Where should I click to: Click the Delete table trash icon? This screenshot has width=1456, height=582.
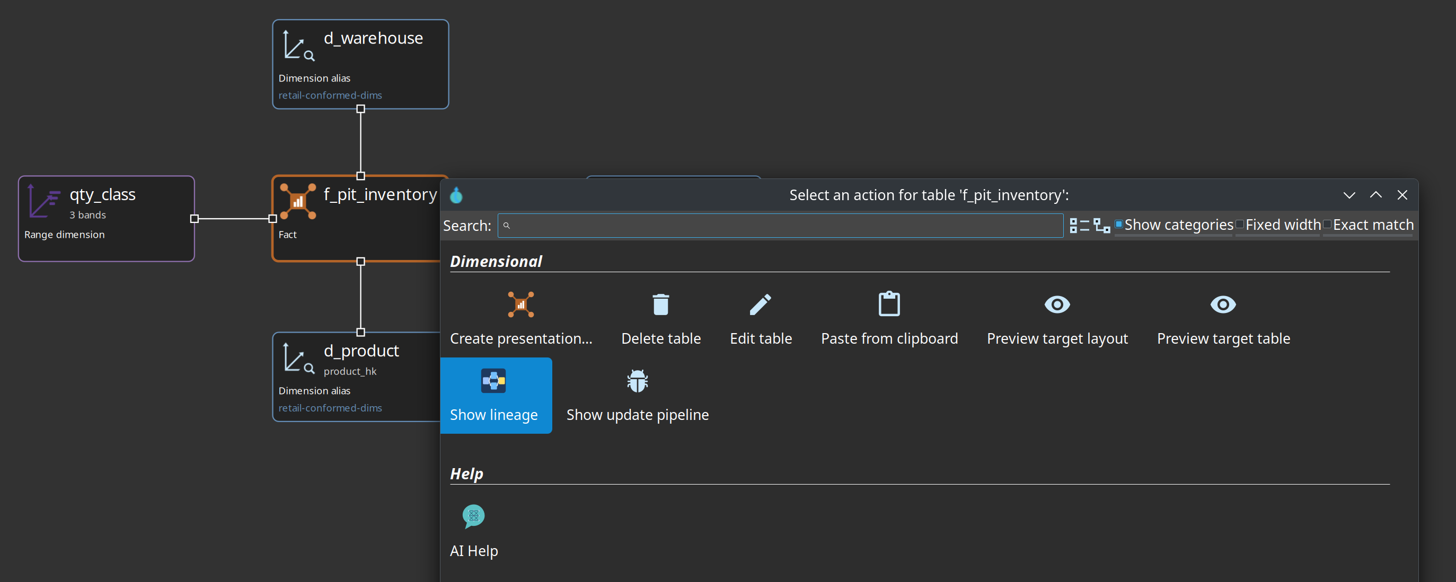(660, 305)
